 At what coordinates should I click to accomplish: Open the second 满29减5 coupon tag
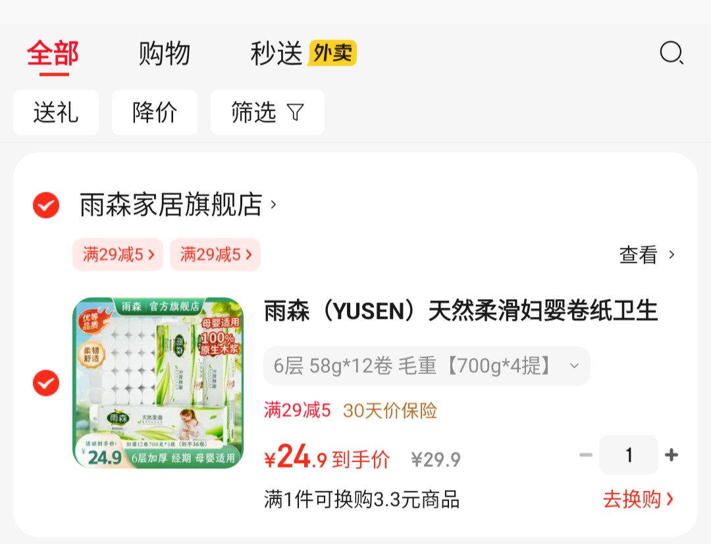[x=215, y=254]
